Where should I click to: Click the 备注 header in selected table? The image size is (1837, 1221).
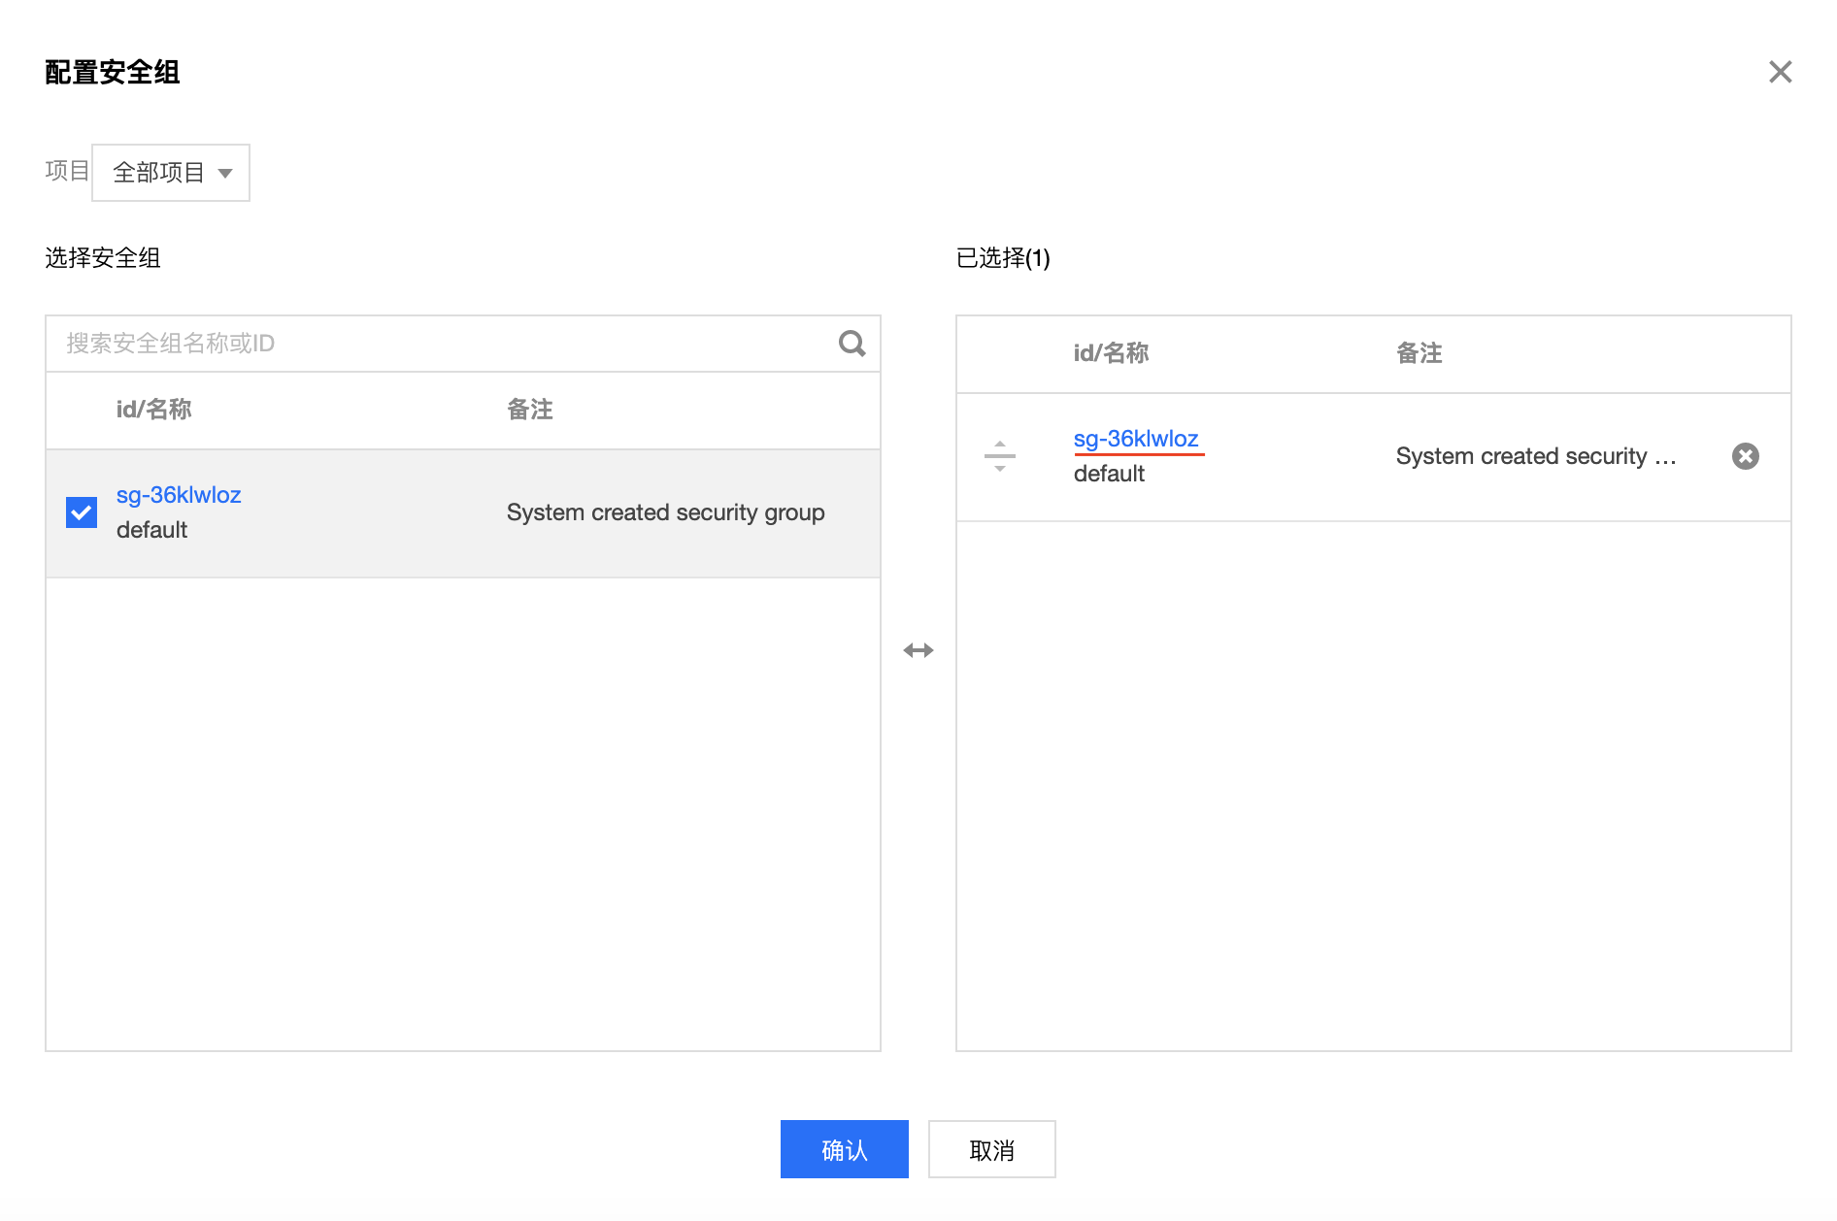[x=1418, y=353]
